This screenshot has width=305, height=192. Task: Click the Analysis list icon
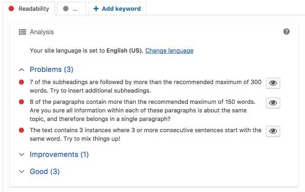(22, 32)
